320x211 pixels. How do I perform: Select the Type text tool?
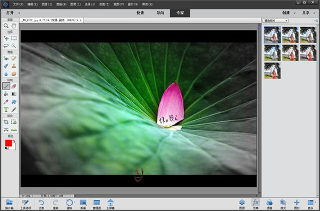click(6, 109)
